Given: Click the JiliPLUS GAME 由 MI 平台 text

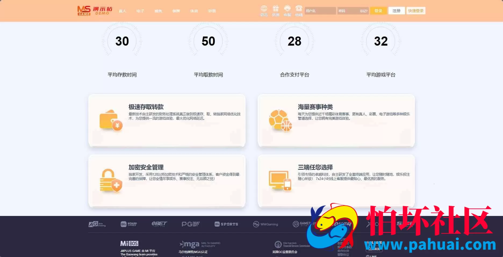Looking at the screenshot, I should (138, 251).
